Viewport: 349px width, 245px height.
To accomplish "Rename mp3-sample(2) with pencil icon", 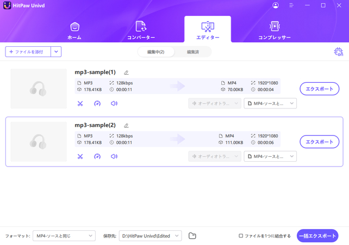I will (x=126, y=126).
